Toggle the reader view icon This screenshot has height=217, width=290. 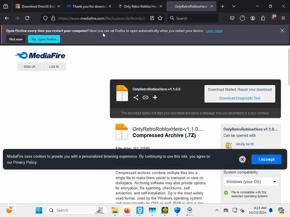[152, 18]
